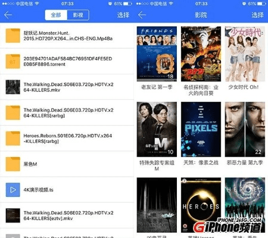Viewport: 268px width, 238px height.
Task: Switch to the 影视 tab
Action: point(78,15)
